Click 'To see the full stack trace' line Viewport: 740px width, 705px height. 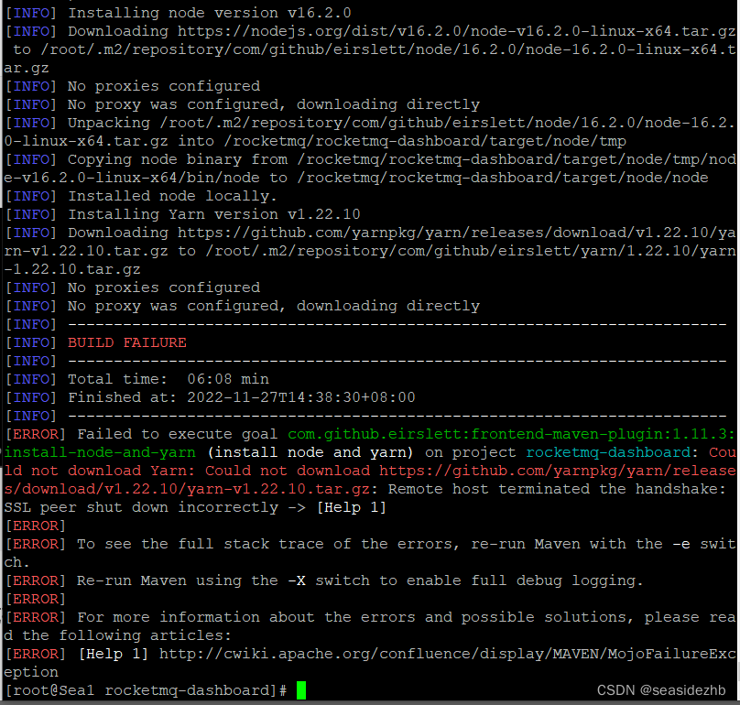pos(369,553)
